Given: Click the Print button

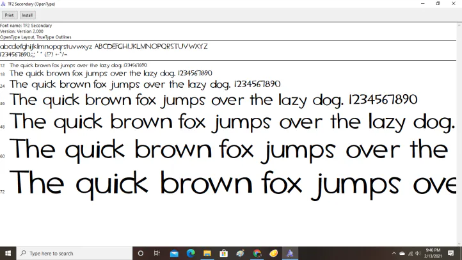Looking at the screenshot, I should [10, 15].
